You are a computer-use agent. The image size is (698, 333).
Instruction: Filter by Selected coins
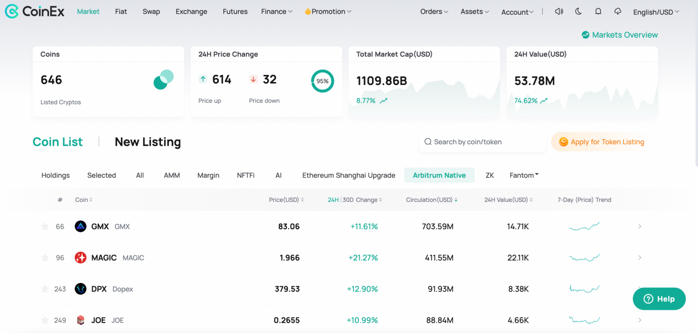coord(102,175)
